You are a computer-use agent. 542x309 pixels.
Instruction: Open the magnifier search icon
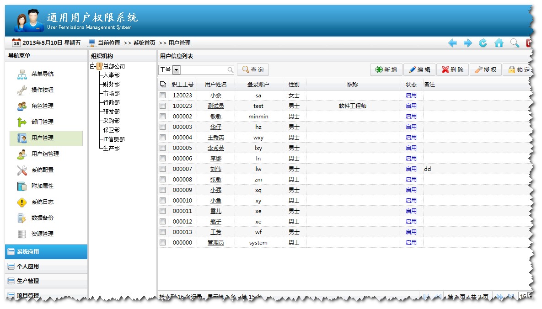click(x=514, y=43)
